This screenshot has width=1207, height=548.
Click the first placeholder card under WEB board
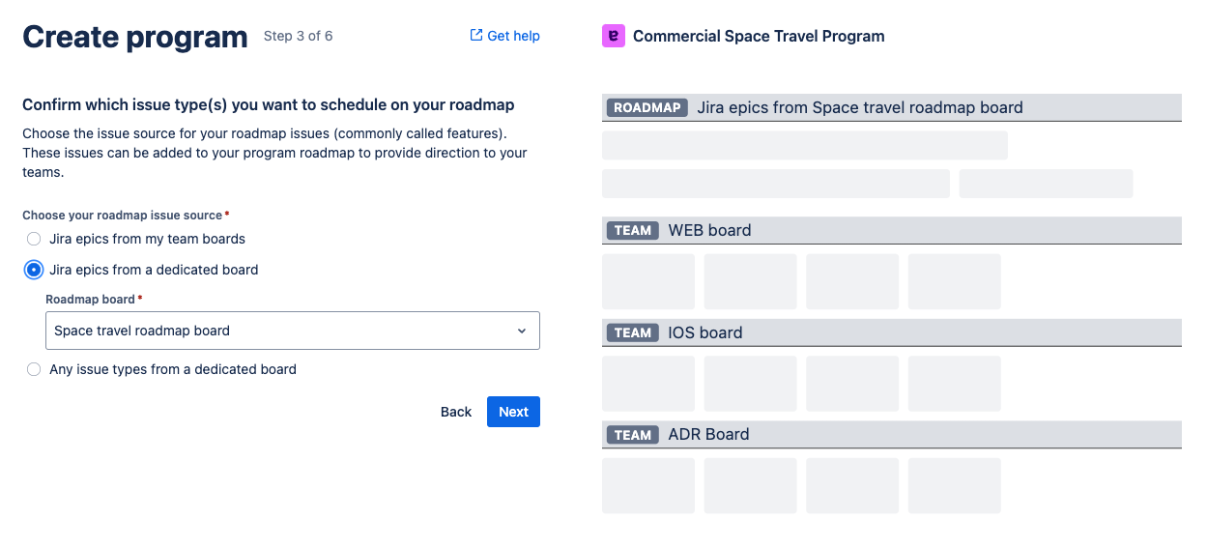[x=648, y=281]
